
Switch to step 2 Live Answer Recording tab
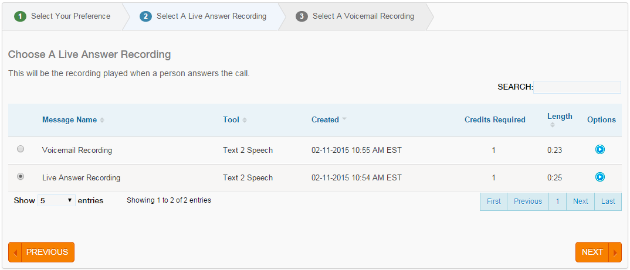pyautogui.click(x=203, y=16)
